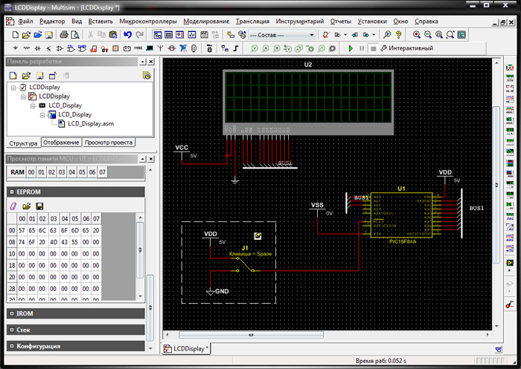521x369 pixels.
Task: Place a Source component from toolbar
Action: (x=16, y=48)
